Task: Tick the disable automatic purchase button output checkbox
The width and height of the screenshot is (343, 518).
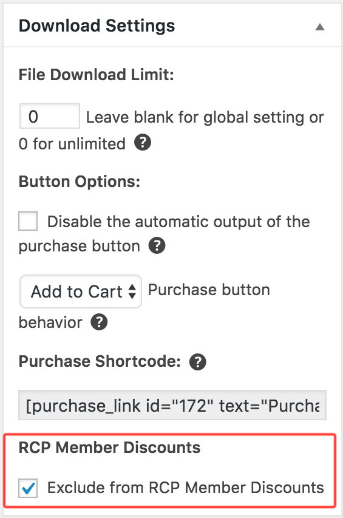Action: 28,221
